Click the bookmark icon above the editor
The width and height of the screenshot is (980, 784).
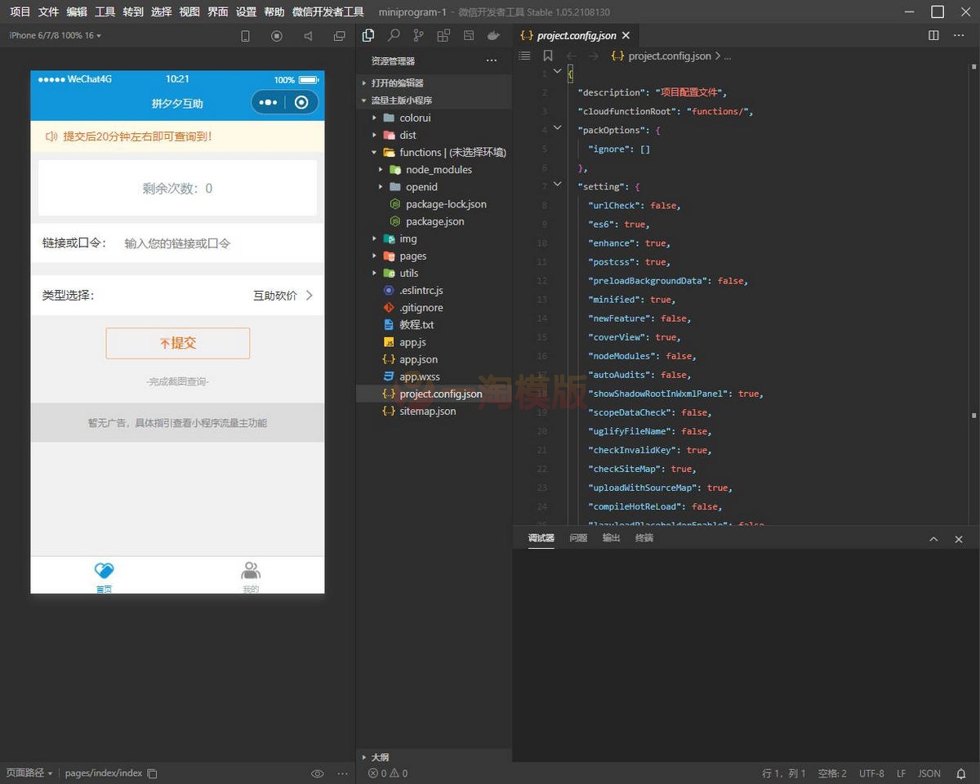(x=548, y=56)
